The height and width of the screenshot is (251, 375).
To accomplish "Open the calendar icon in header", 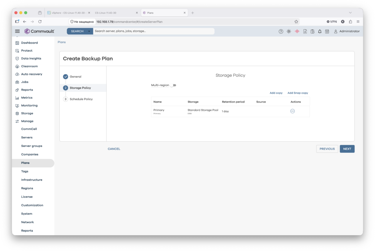I will point(327,31).
